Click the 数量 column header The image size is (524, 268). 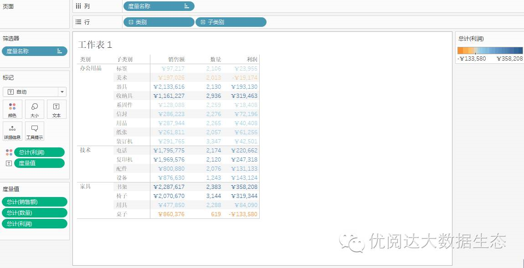tap(216, 60)
